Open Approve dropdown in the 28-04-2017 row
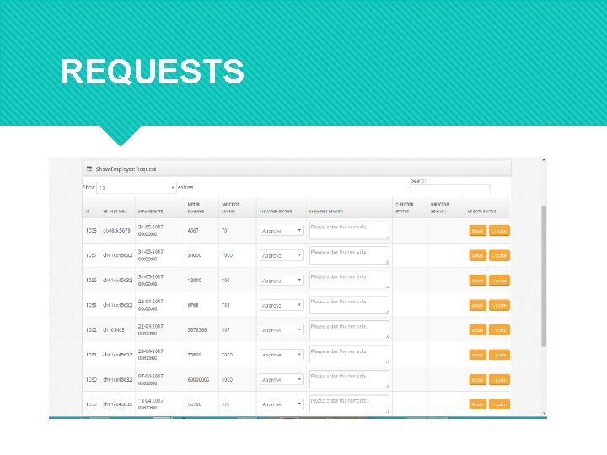 point(281,355)
